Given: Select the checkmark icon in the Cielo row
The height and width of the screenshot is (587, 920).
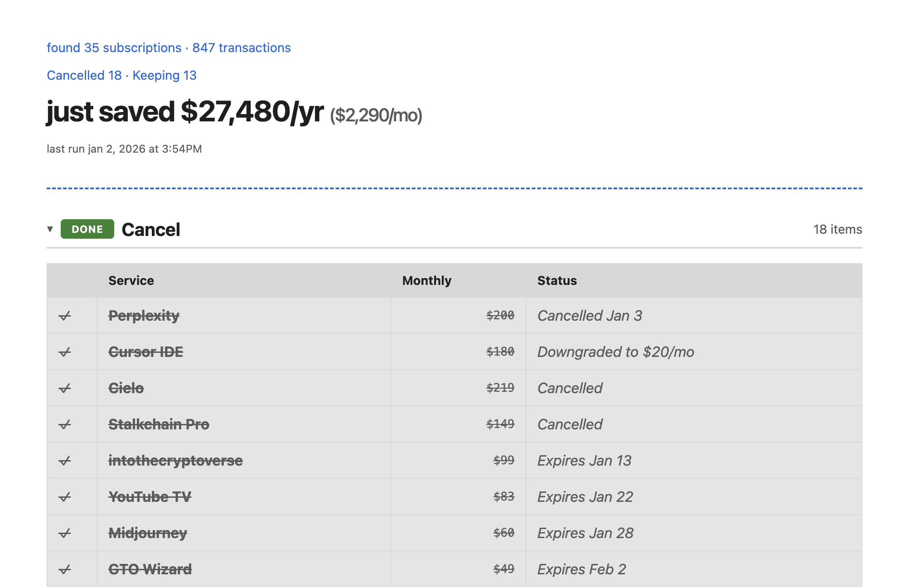Looking at the screenshot, I should [x=65, y=388].
